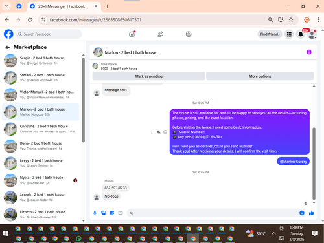The height and width of the screenshot is (243, 324).
Task: Open a new browser tab
Action: [x=107, y=6]
